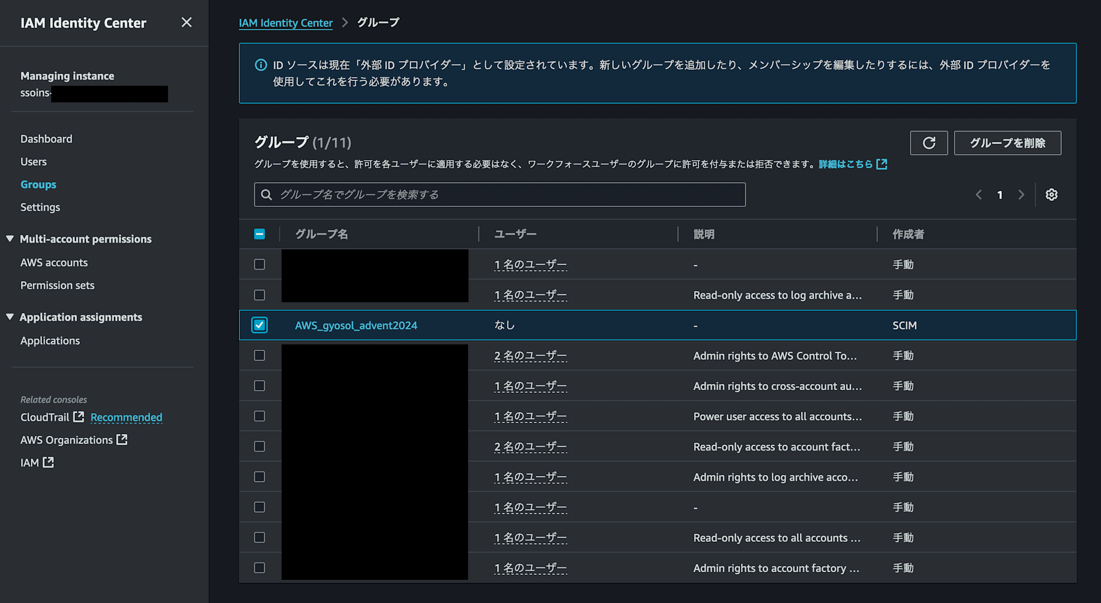
Task: Click 2名のユーザー in account factory read-only row
Action: point(531,446)
